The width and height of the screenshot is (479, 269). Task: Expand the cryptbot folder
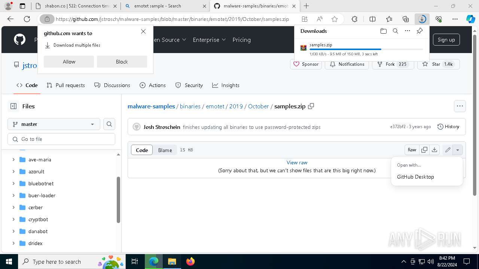pyautogui.click(x=13, y=219)
